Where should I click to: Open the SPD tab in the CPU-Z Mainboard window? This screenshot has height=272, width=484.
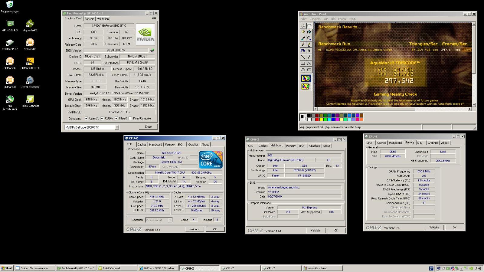[301, 146]
